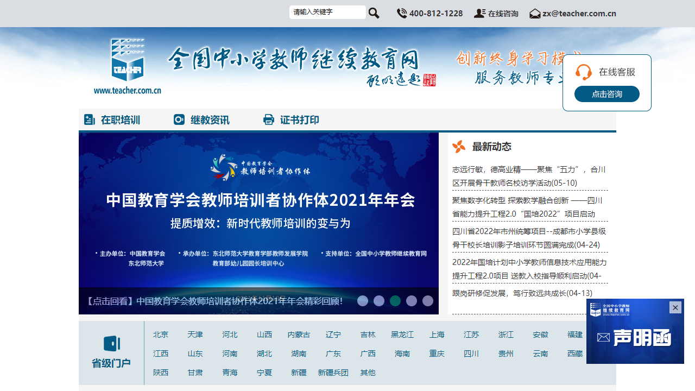
Task: Click the 证书打印 printer icon
Action: (x=269, y=119)
